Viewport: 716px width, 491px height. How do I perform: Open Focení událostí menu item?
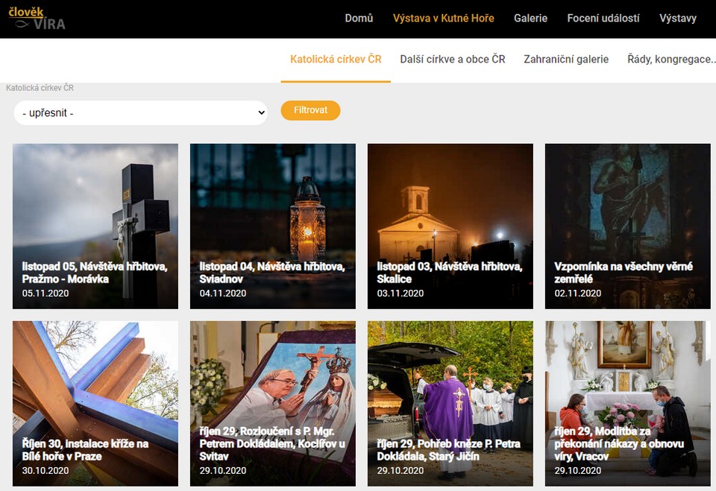pyautogui.click(x=603, y=18)
